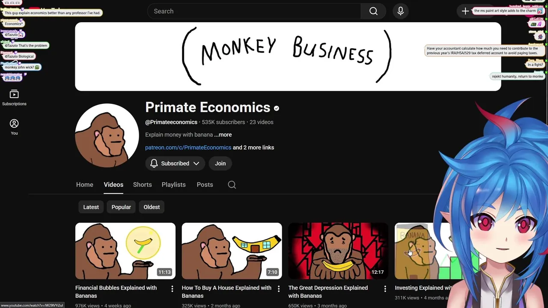Screen dimensions: 548x308
Task: Show more channel links
Action: 253,148
